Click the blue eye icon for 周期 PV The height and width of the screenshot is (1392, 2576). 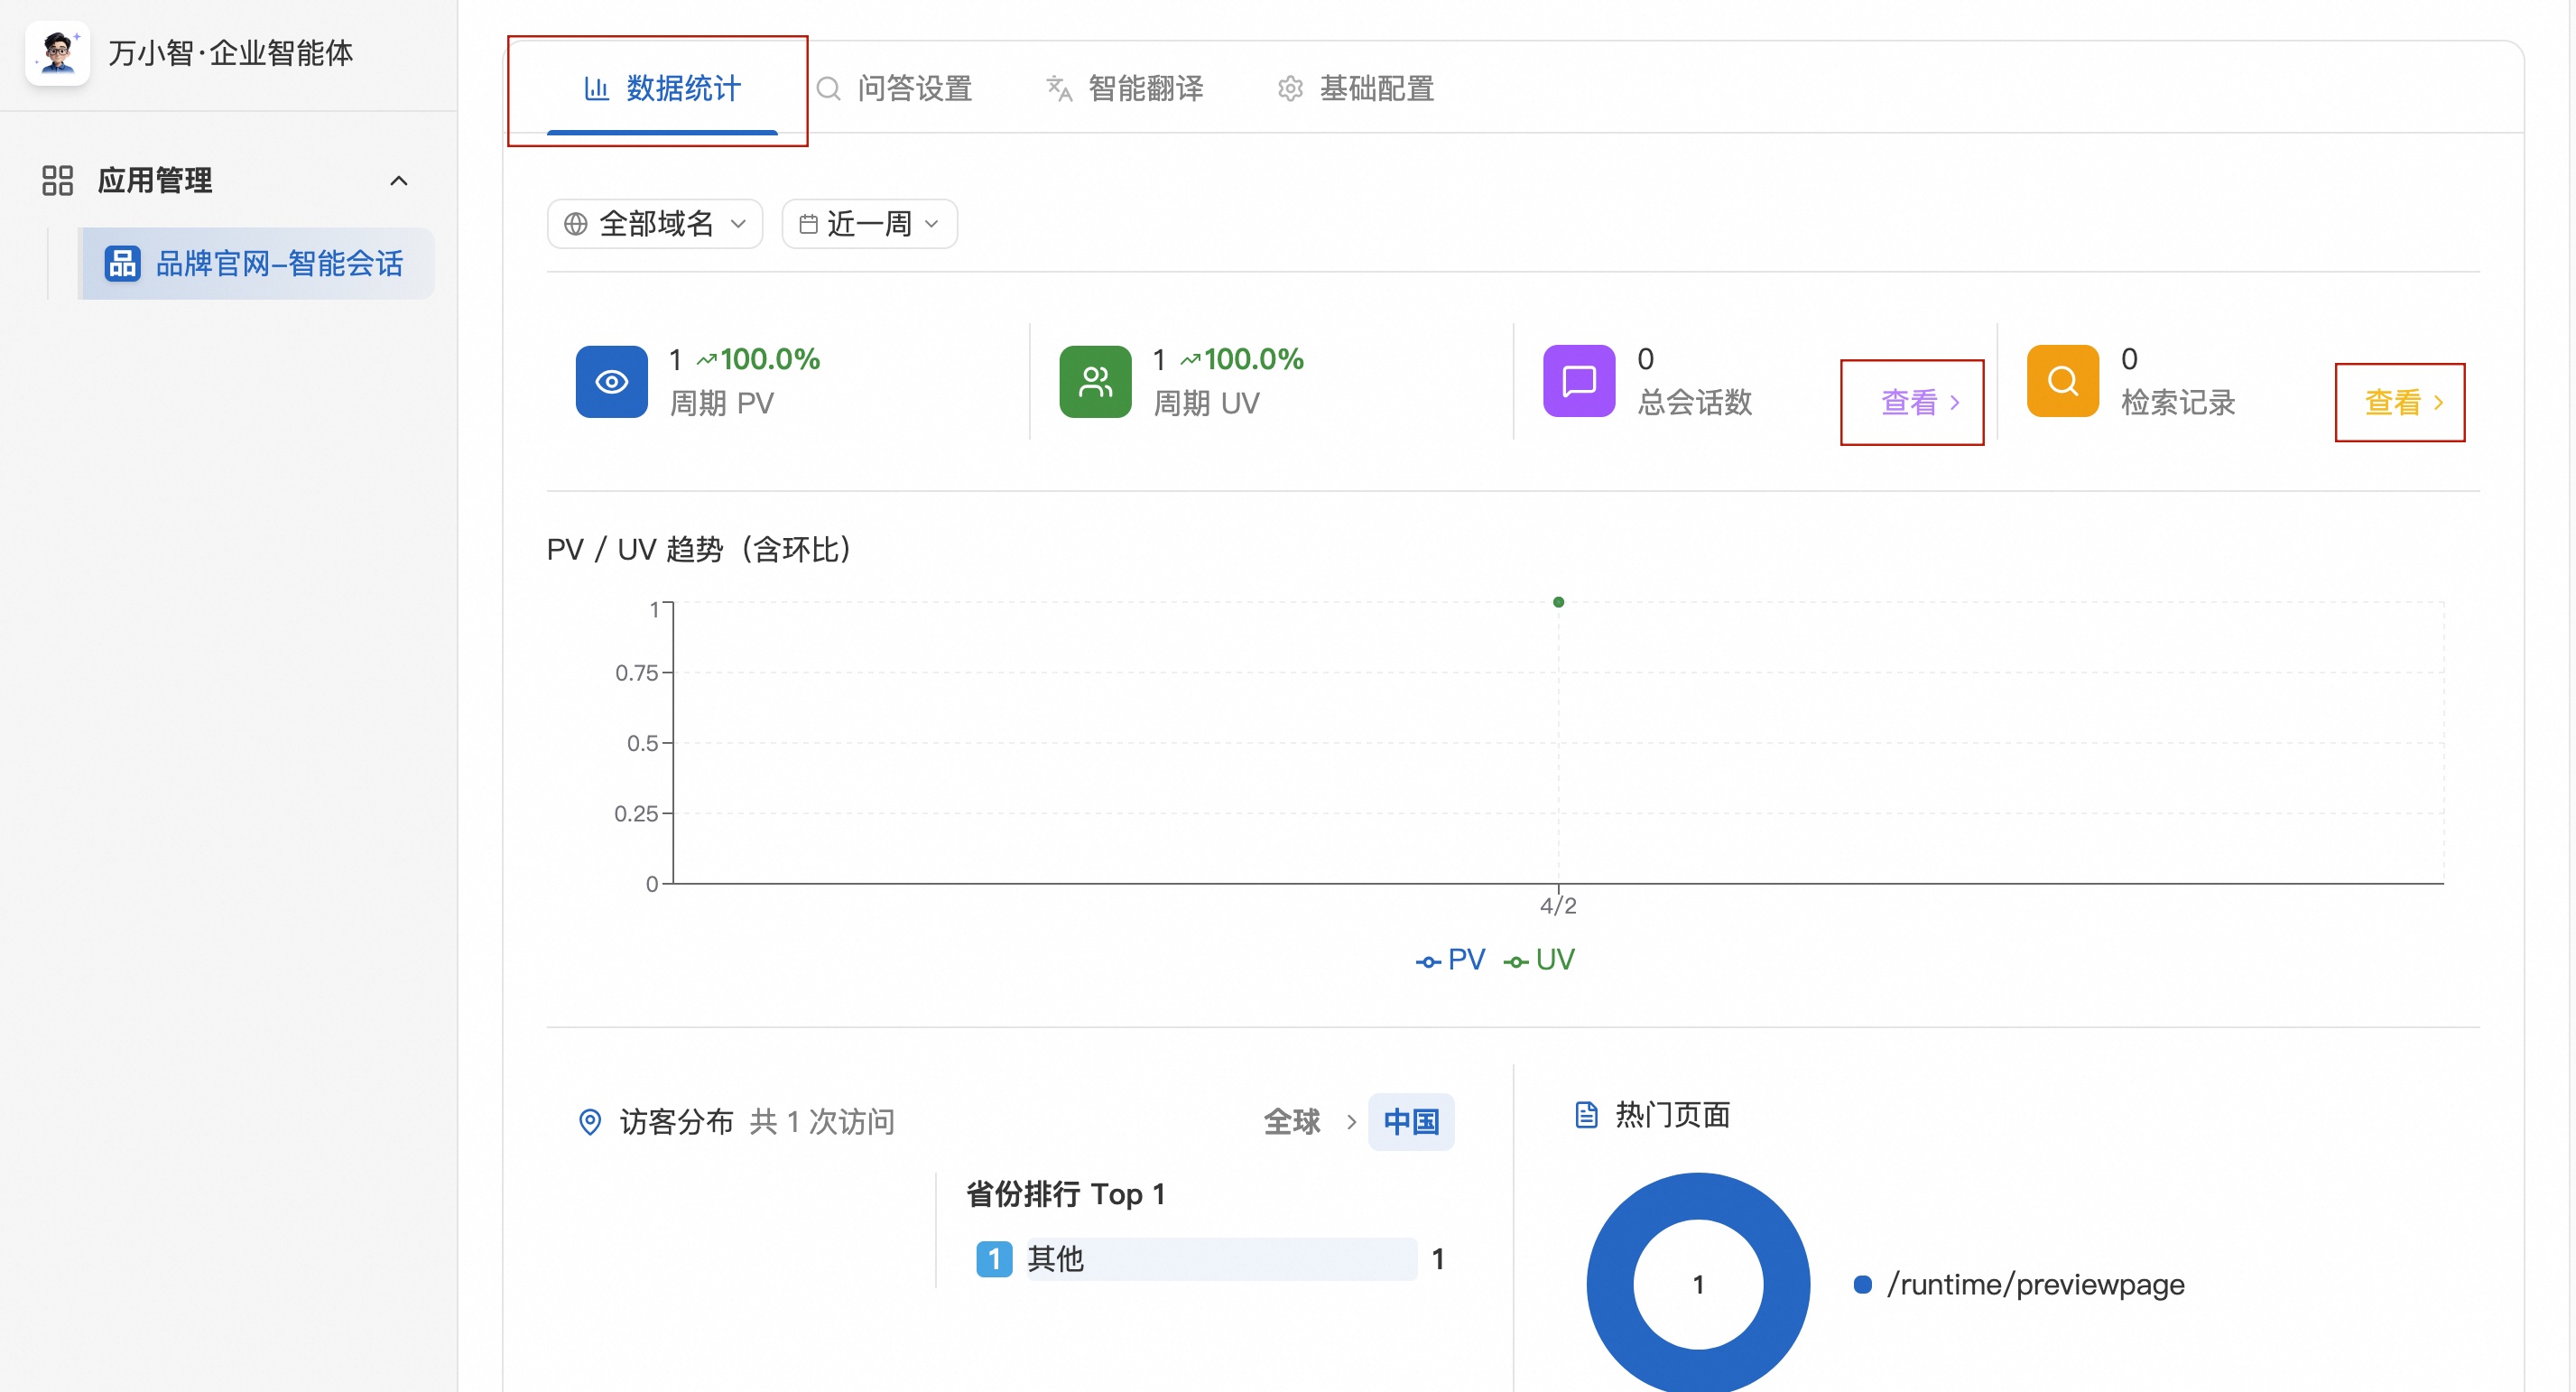tap(612, 382)
